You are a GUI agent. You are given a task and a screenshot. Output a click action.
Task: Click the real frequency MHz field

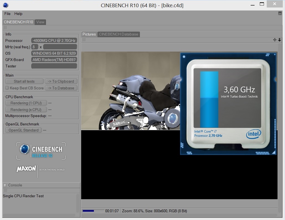point(60,47)
